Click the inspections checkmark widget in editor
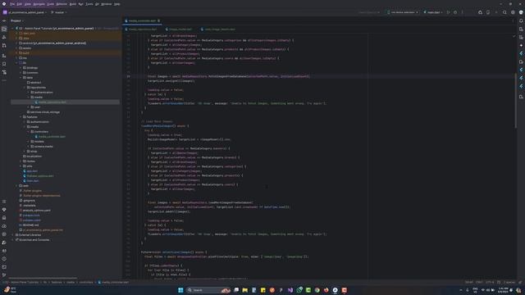This screenshot has width=525, height=295. 514,36
